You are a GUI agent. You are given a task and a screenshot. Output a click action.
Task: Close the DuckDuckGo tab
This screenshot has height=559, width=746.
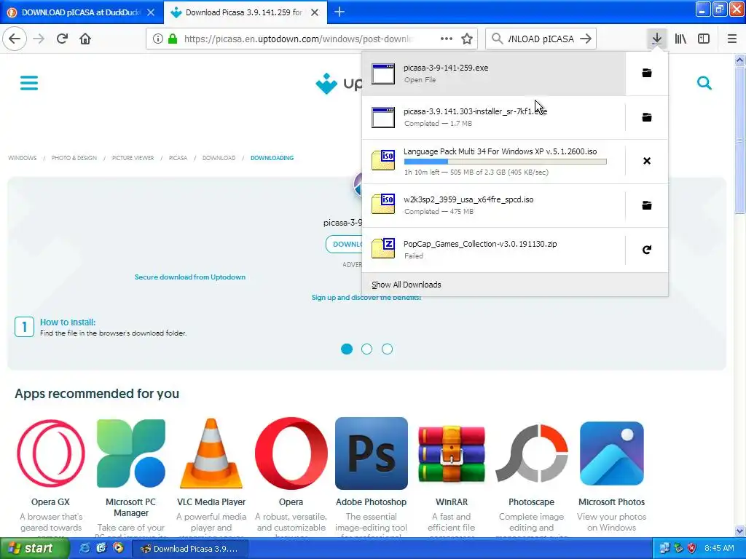point(151,12)
